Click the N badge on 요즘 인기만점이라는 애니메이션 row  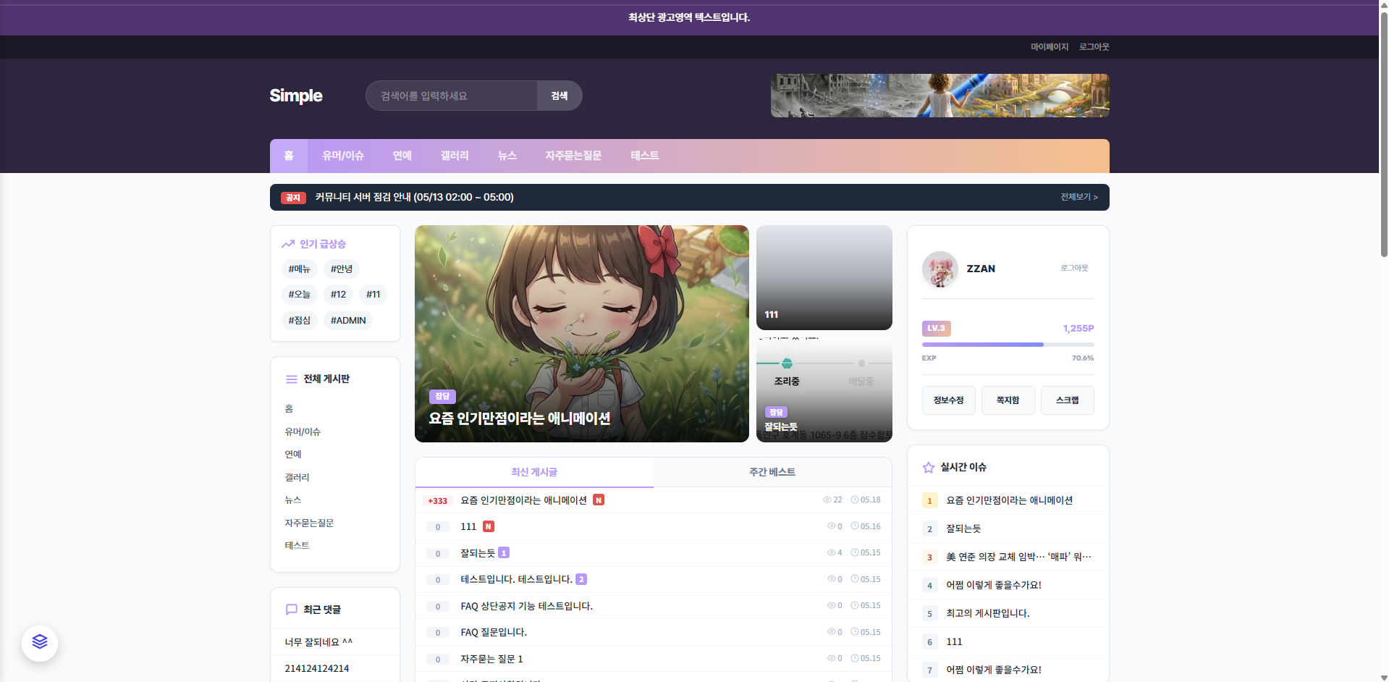click(x=599, y=500)
